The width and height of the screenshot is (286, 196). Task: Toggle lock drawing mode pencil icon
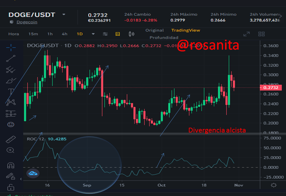[x=10, y=176]
